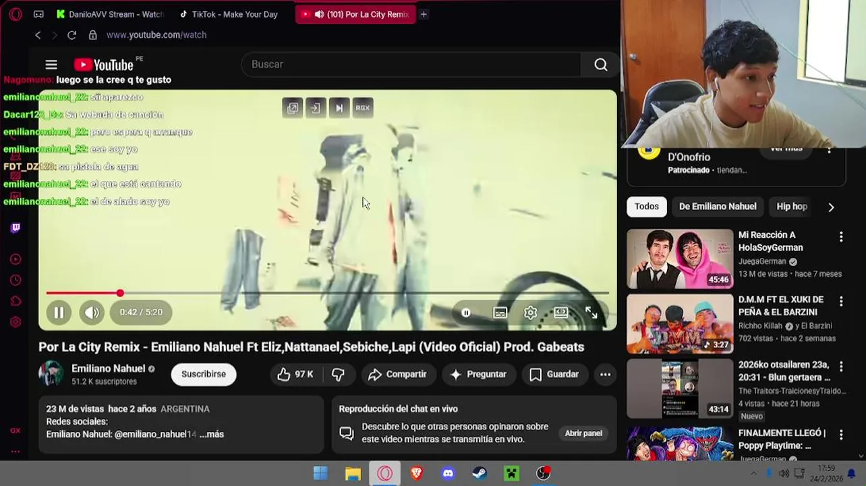Open Opera workspaces icon beside the logo

[x=38, y=14]
